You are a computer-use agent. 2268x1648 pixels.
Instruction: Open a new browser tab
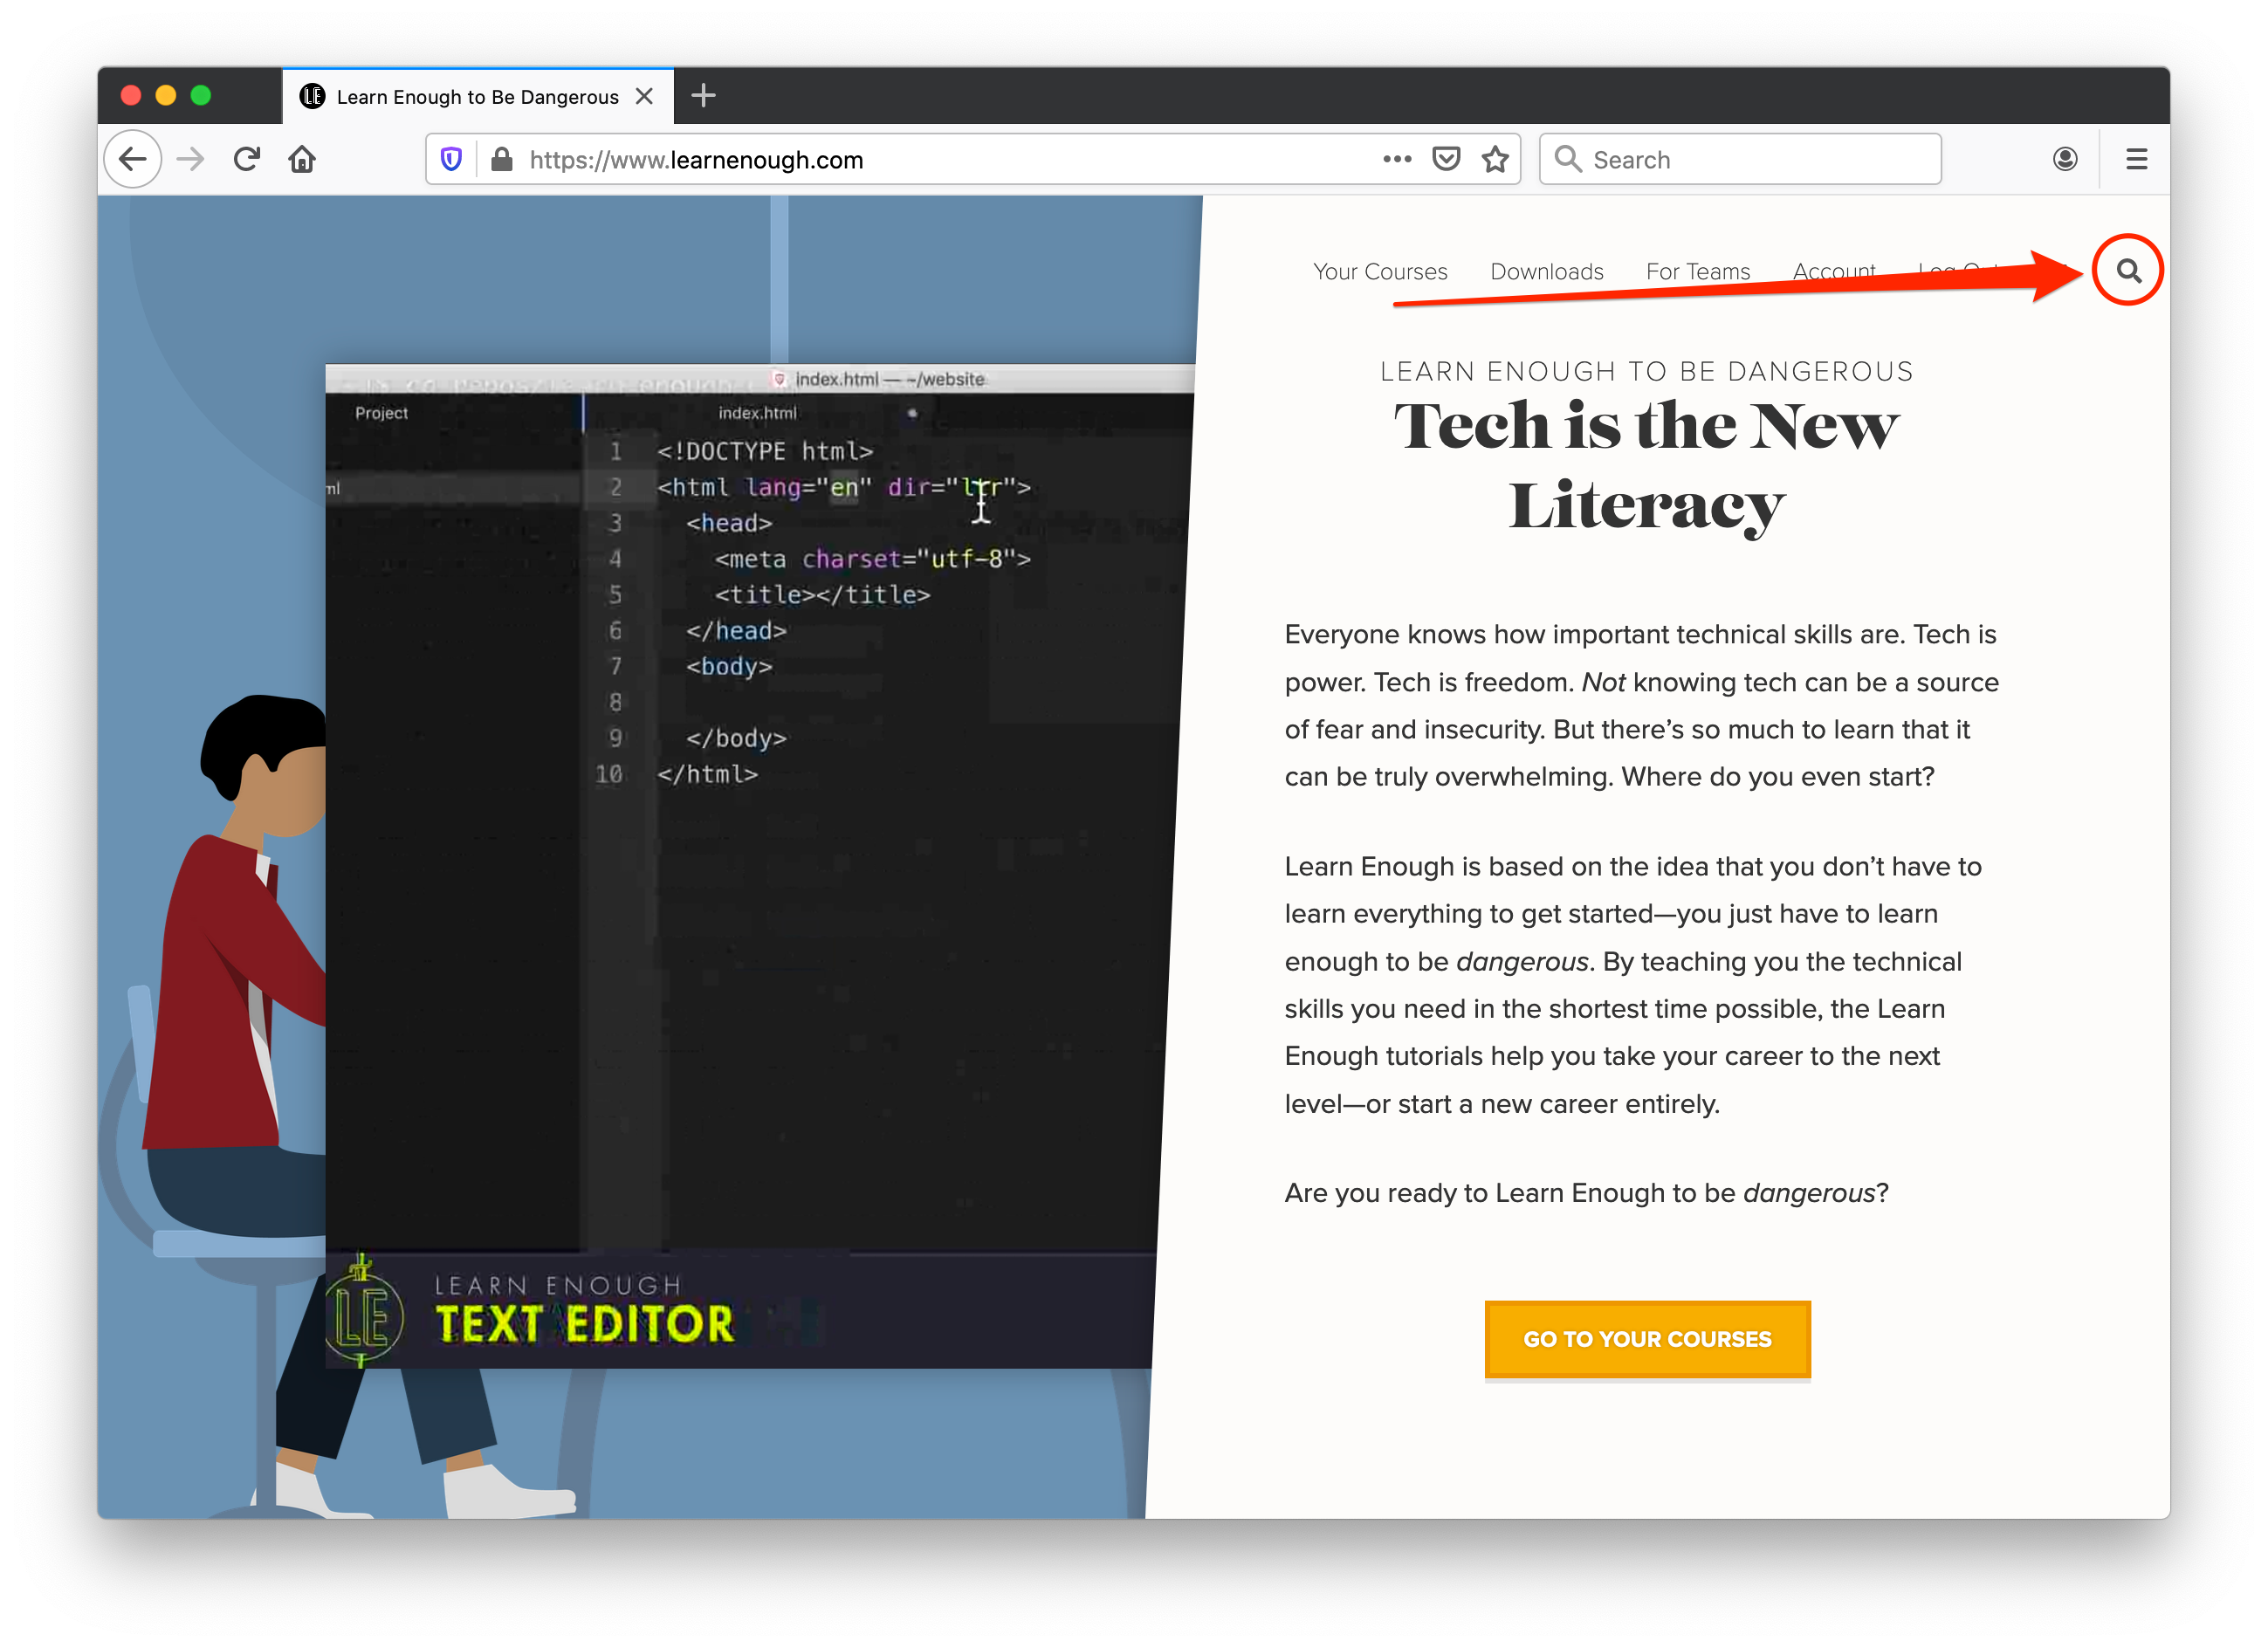coord(703,96)
